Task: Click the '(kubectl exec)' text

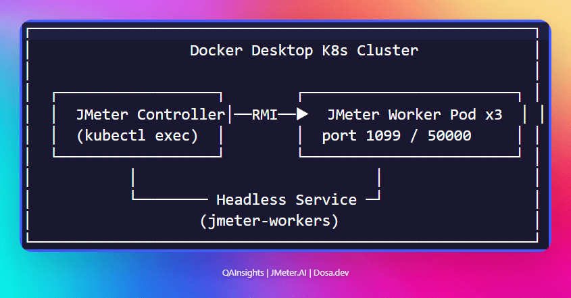Action: 137,136
